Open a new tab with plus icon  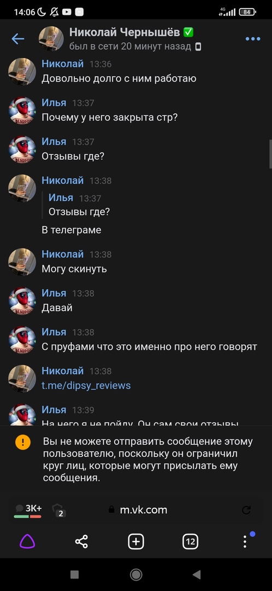[x=136, y=542]
